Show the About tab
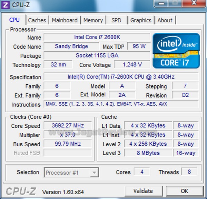Viewport: 207px width, 199px height. point(165,20)
